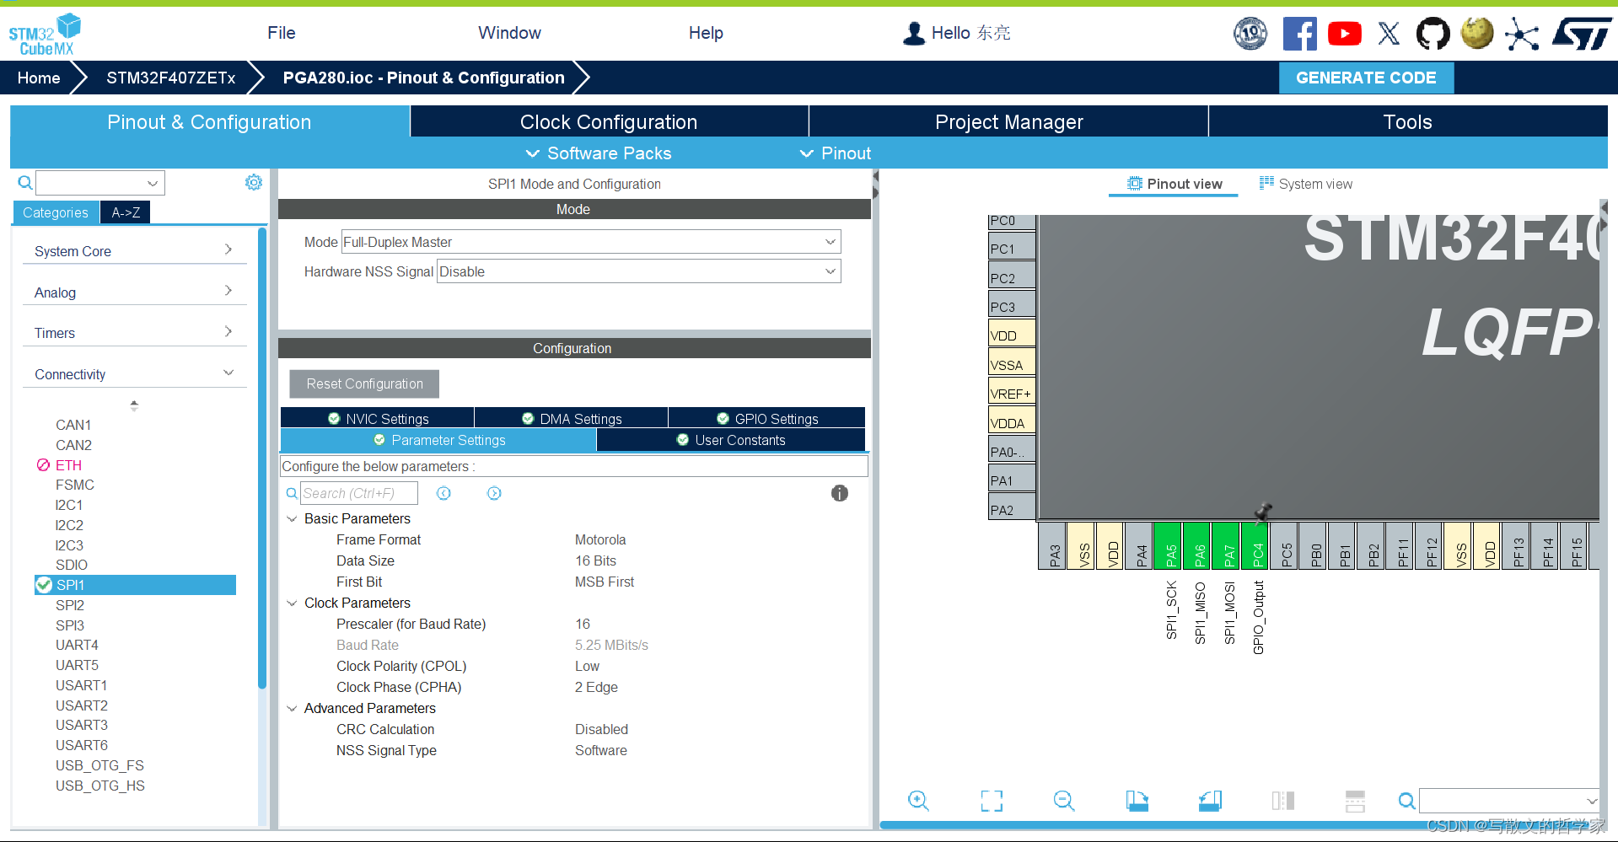
Task: Open the category search combo box
Action: [x=100, y=183]
